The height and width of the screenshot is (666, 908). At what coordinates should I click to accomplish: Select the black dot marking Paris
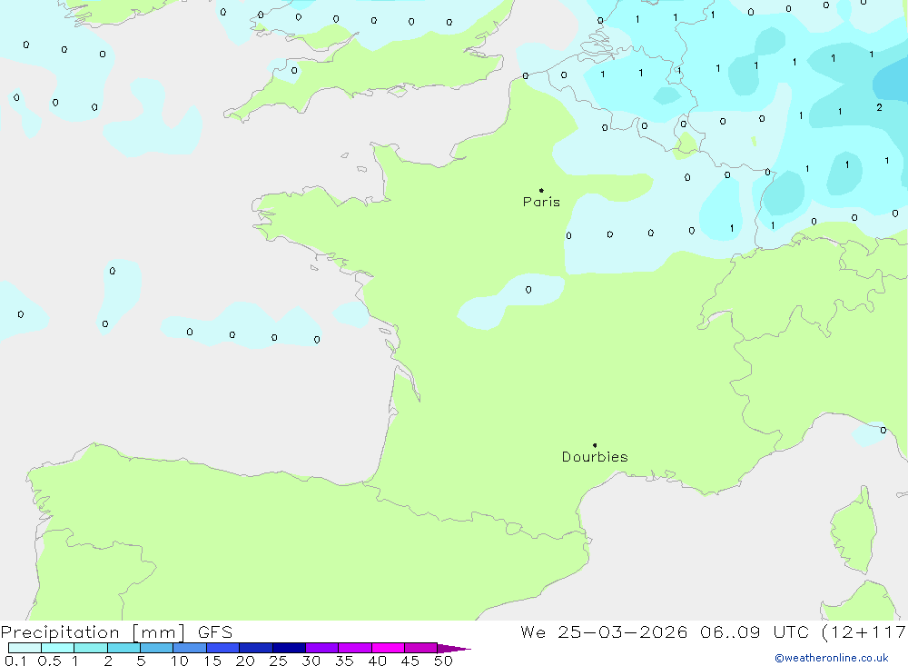(541, 190)
